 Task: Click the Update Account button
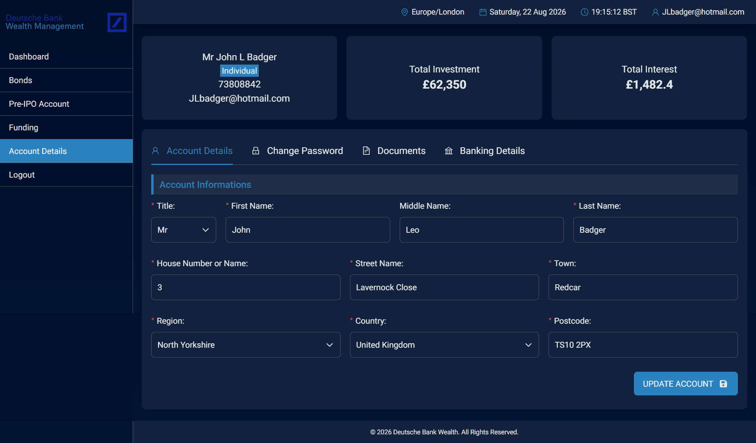click(x=686, y=384)
